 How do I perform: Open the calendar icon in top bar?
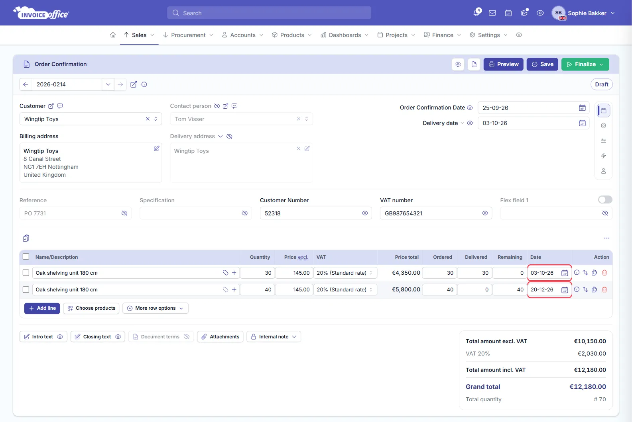click(x=508, y=13)
